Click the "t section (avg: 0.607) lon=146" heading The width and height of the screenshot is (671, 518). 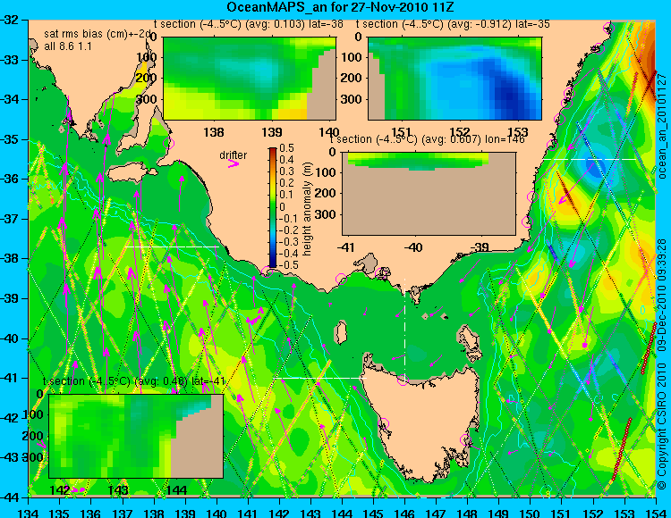pyautogui.click(x=427, y=139)
